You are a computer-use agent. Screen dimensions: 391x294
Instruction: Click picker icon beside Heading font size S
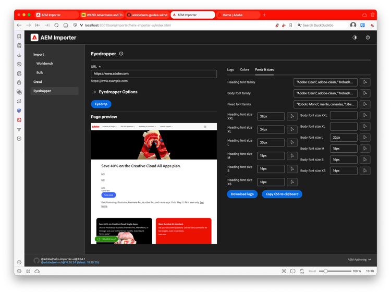[292, 169]
